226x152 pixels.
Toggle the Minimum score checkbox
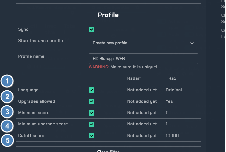(92, 113)
